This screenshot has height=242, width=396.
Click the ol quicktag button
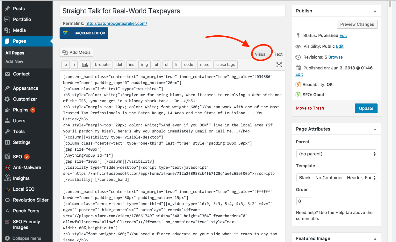(167, 65)
